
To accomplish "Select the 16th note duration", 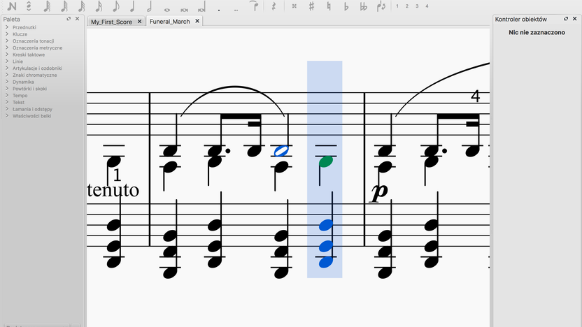I will [99, 6].
